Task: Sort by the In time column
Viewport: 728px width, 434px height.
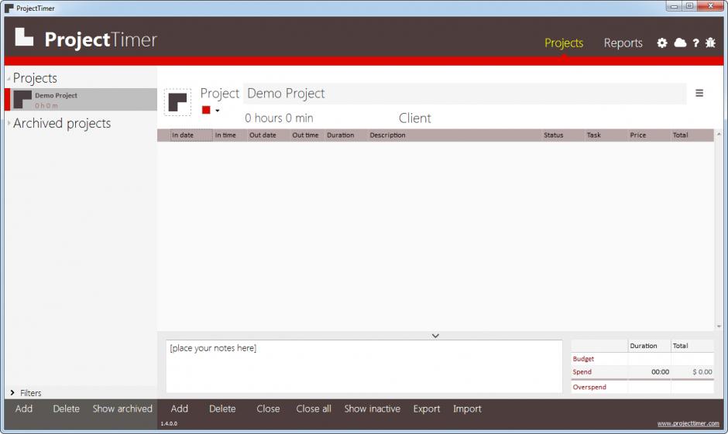Action: [229, 135]
